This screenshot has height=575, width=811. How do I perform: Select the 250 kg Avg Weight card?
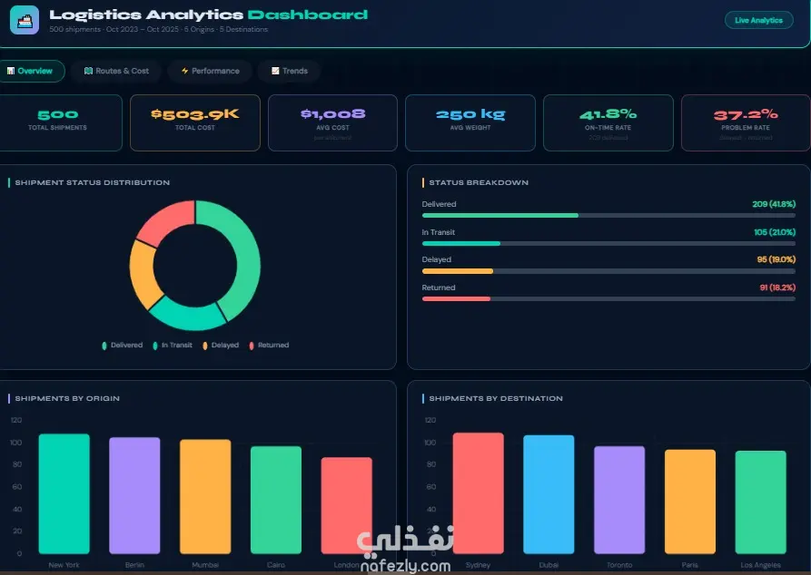470,122
